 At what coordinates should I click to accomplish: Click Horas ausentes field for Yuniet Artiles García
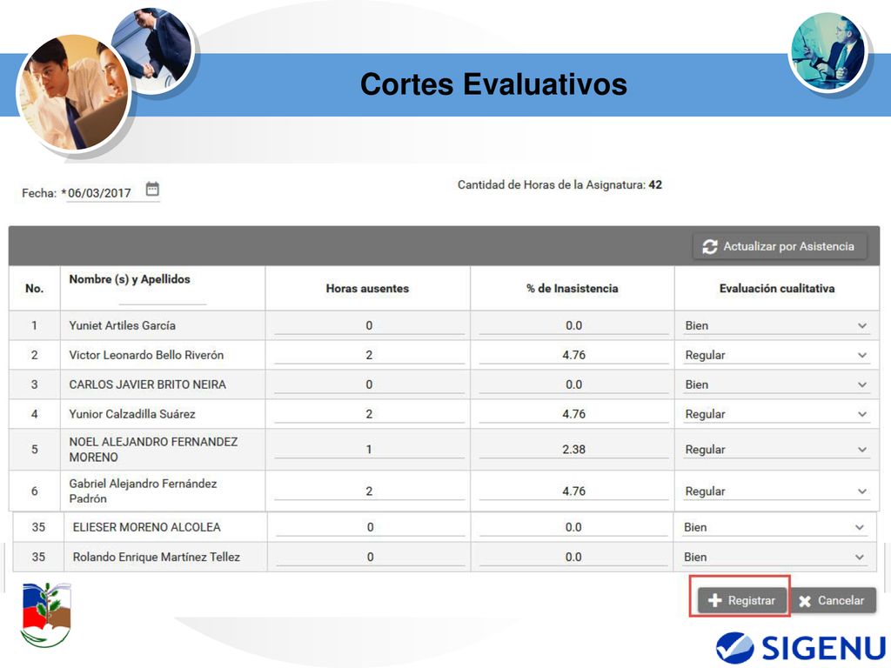369,325
